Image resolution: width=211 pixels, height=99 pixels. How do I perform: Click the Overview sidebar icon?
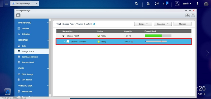19,29
